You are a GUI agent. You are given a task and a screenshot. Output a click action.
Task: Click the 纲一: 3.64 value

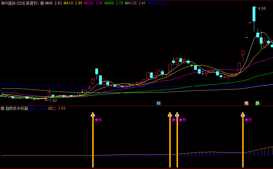pos(38,108)
